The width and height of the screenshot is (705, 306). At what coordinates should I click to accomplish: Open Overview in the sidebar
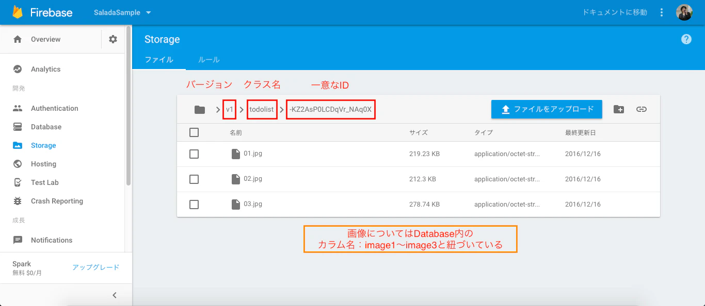45,39
